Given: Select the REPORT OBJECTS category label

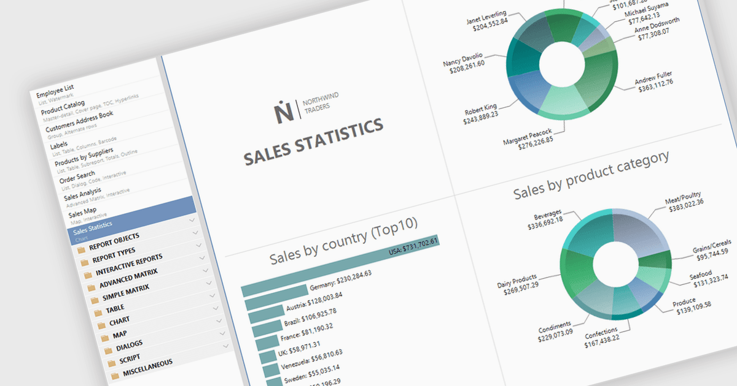Looking at the screenshot, I should pos(114,241).
